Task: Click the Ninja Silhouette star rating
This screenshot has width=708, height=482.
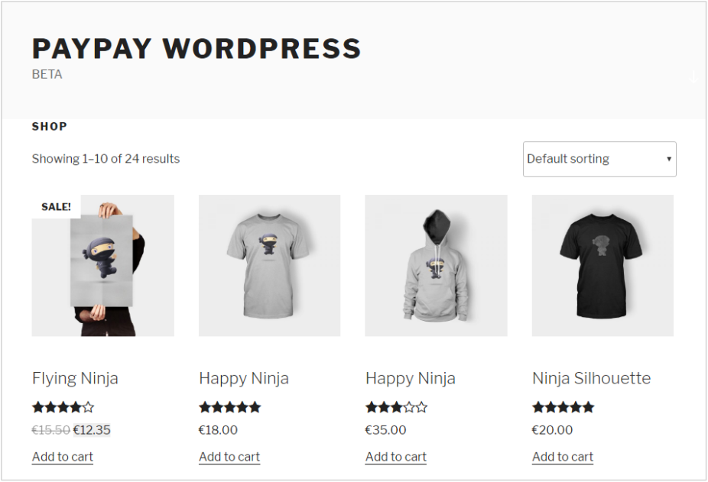Action: click(563, 408)
